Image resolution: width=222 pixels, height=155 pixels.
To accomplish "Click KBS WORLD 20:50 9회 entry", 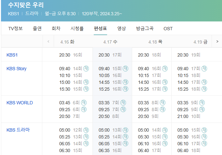I will (x=148, y=116).
